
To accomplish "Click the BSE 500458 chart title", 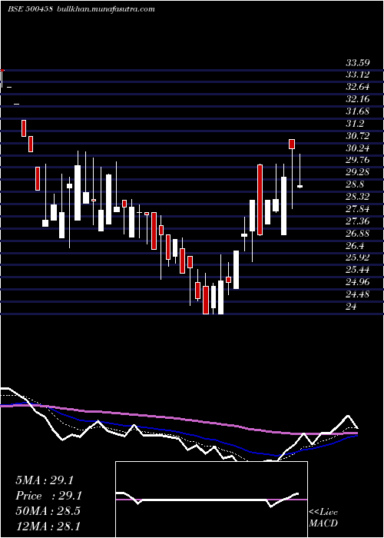I will (81, 9).
